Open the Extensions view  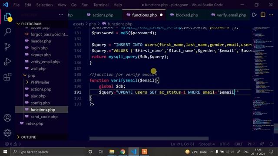point(7,77)
